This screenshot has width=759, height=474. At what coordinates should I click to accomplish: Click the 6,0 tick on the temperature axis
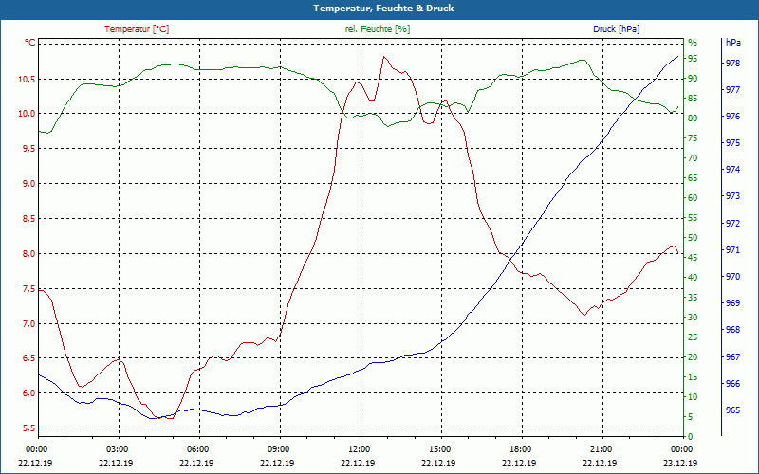tap(28, 392)
